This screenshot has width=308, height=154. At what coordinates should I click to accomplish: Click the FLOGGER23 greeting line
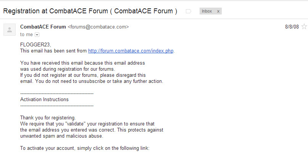[35, 45]
